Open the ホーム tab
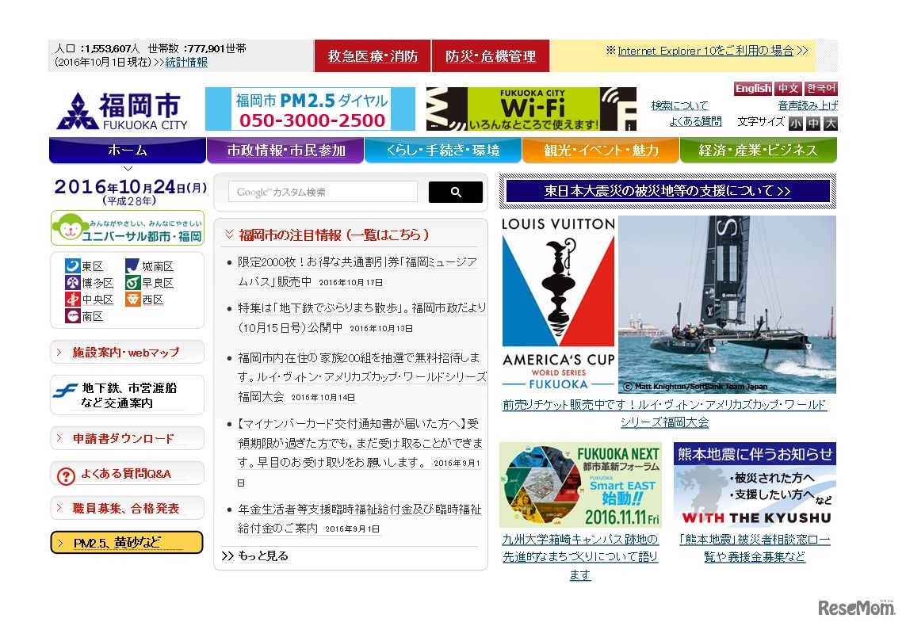The image size is (906, 626). tap(127, 150)
